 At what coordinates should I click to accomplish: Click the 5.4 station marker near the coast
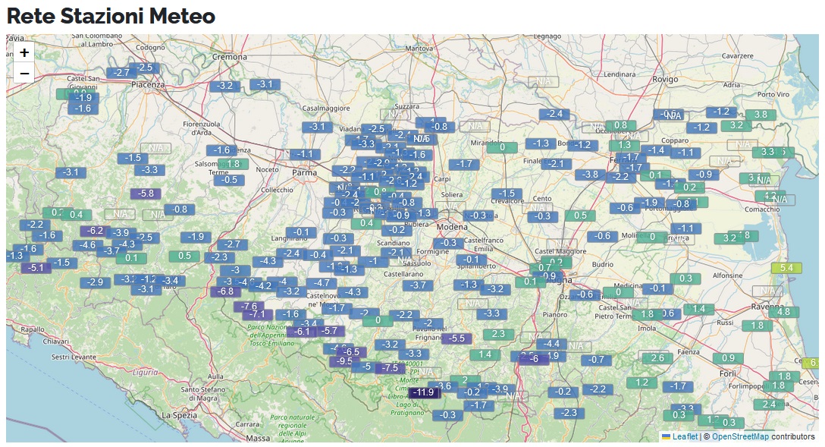(786, 268)
